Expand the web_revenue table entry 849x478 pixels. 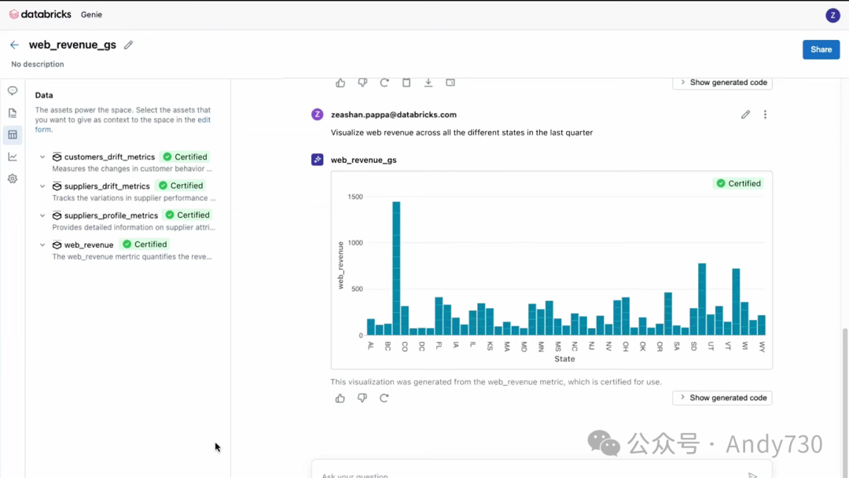click(x=42, y=245)
